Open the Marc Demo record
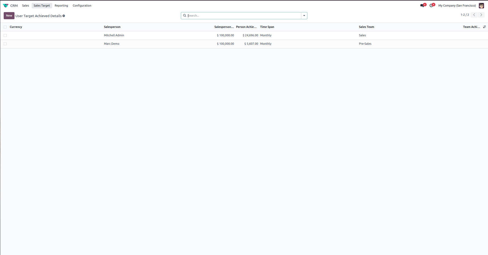 pos(112,44)
